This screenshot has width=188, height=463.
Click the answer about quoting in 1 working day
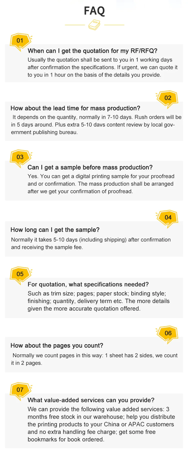pos(102,67)
